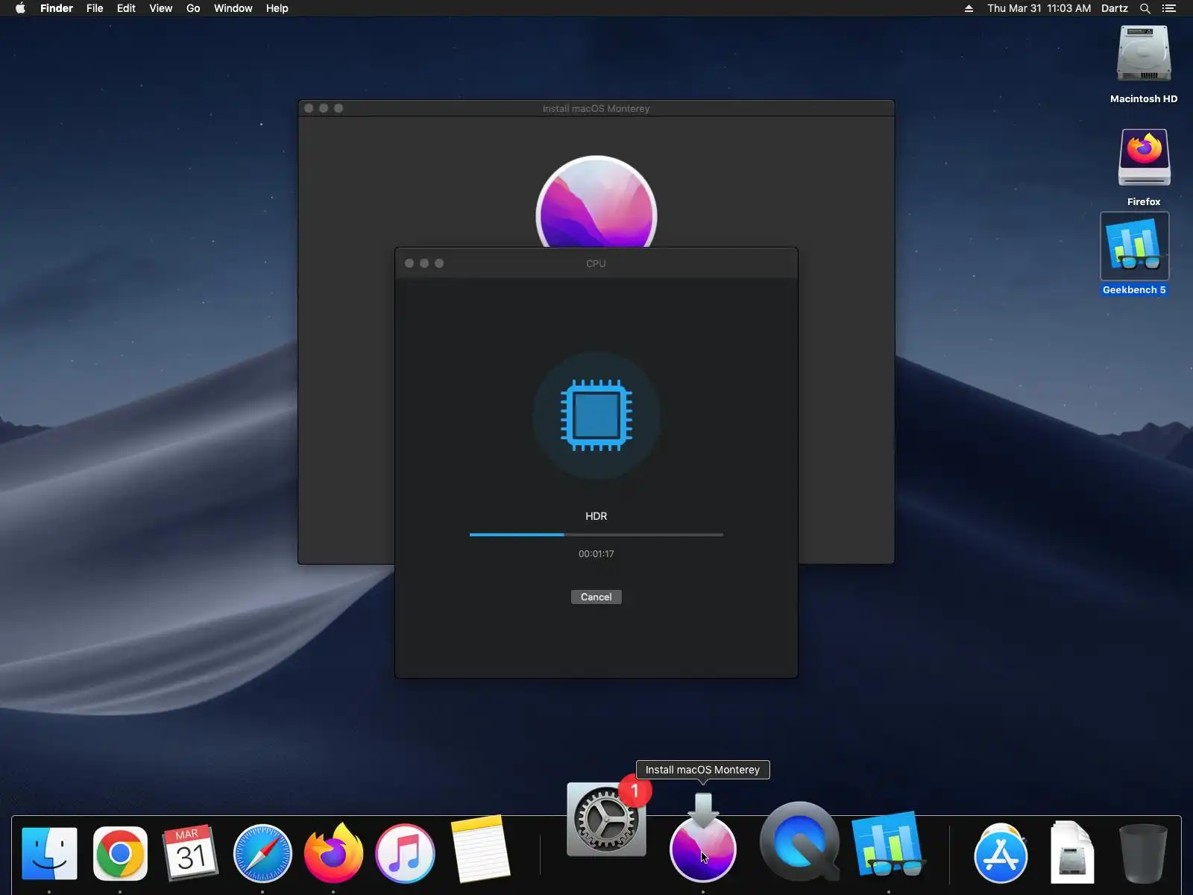Open Notes app in the Dock
Image resolution: width=1193 pixels, height=895 pixels.
[480, 850]
